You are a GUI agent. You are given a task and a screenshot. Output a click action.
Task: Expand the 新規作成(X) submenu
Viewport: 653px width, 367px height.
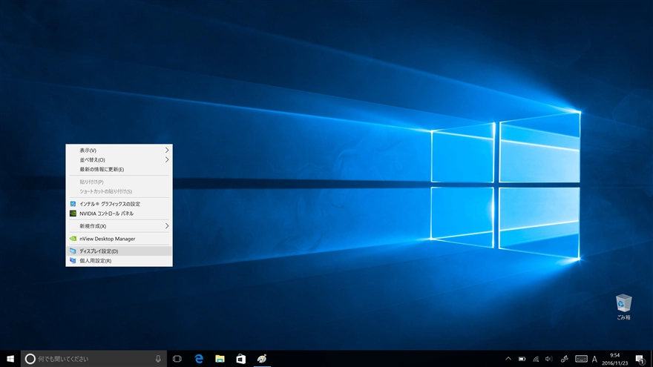coord(119,225)
